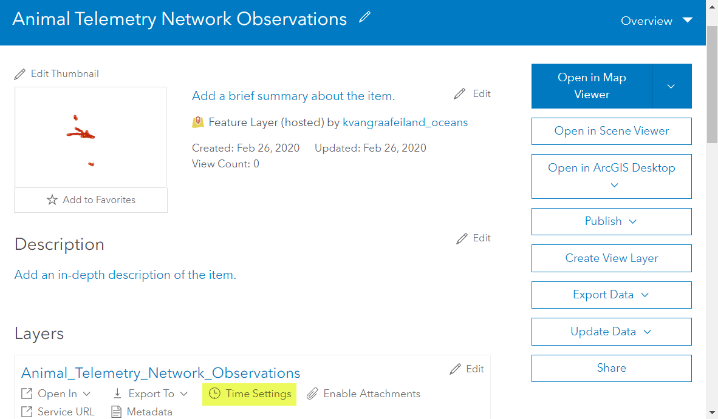
Task: Expand the Update Data options
Action: click(611, 332)
